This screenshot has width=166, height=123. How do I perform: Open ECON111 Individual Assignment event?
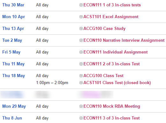[x=116, y=52]
